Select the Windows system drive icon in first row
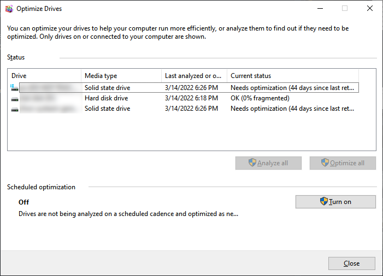The width and height of the screenshot is (383, 276). [14, 87]
